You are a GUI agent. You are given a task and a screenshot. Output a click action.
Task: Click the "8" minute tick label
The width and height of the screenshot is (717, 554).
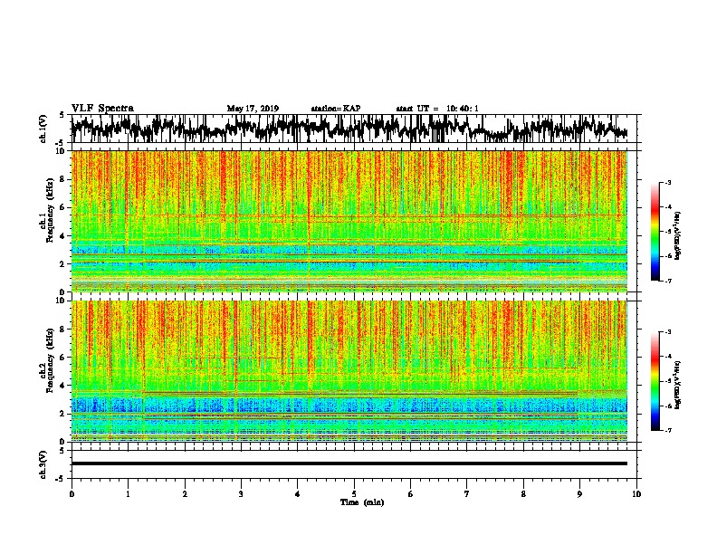[523, 494]
